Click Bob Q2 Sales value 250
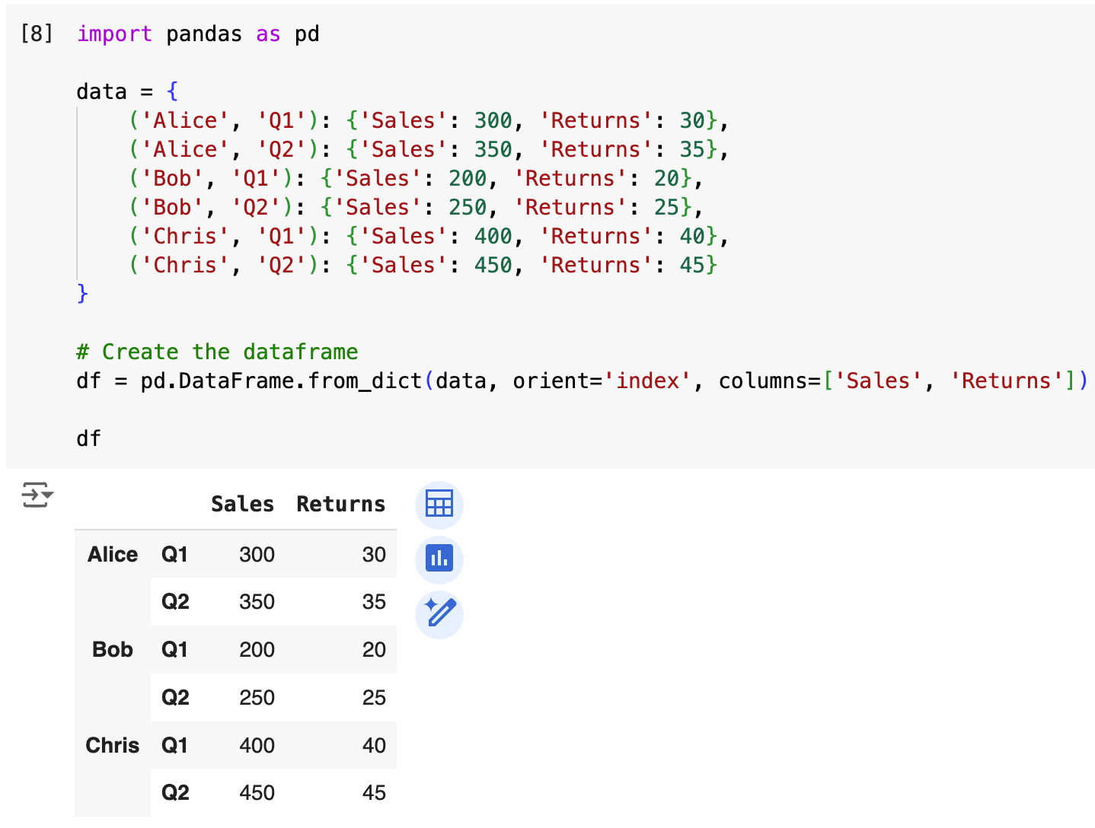Viewport: 1095px width, 828px height. point(257,697)
